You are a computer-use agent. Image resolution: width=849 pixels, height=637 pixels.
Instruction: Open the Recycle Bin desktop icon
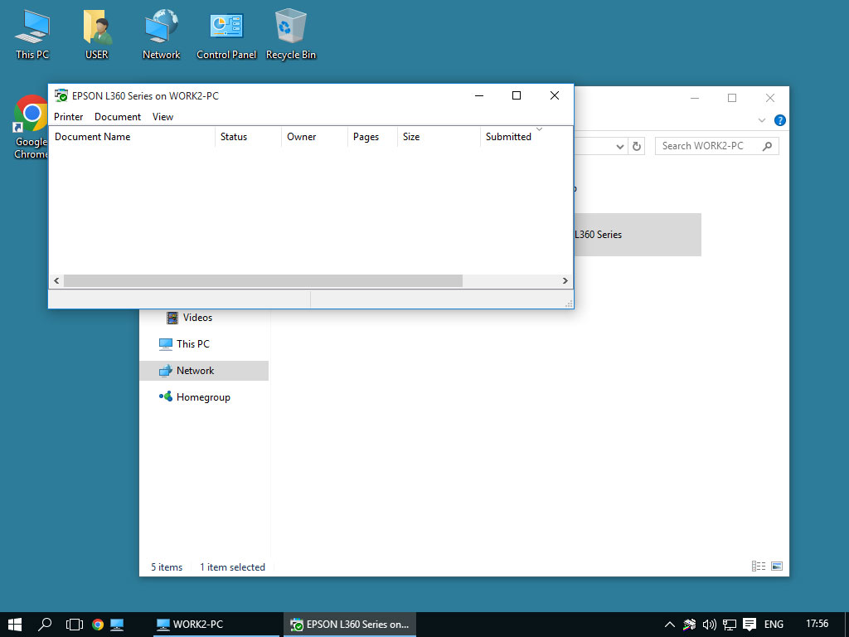[x=290, y=34]
